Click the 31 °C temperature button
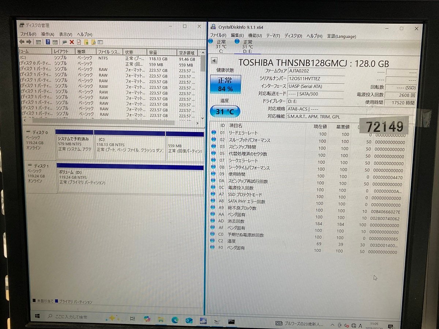This screenshot has width=439, height=329. click(225, 111)
